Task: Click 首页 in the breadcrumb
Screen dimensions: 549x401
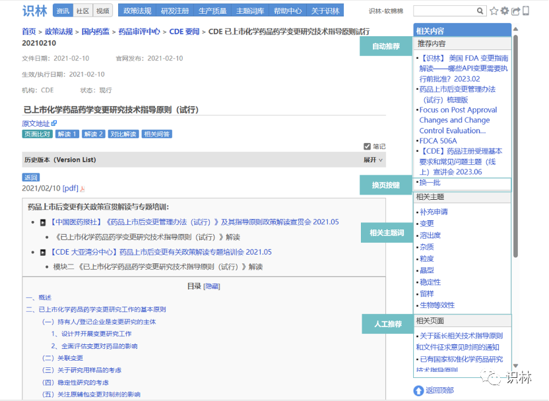Action: point(29,32)
